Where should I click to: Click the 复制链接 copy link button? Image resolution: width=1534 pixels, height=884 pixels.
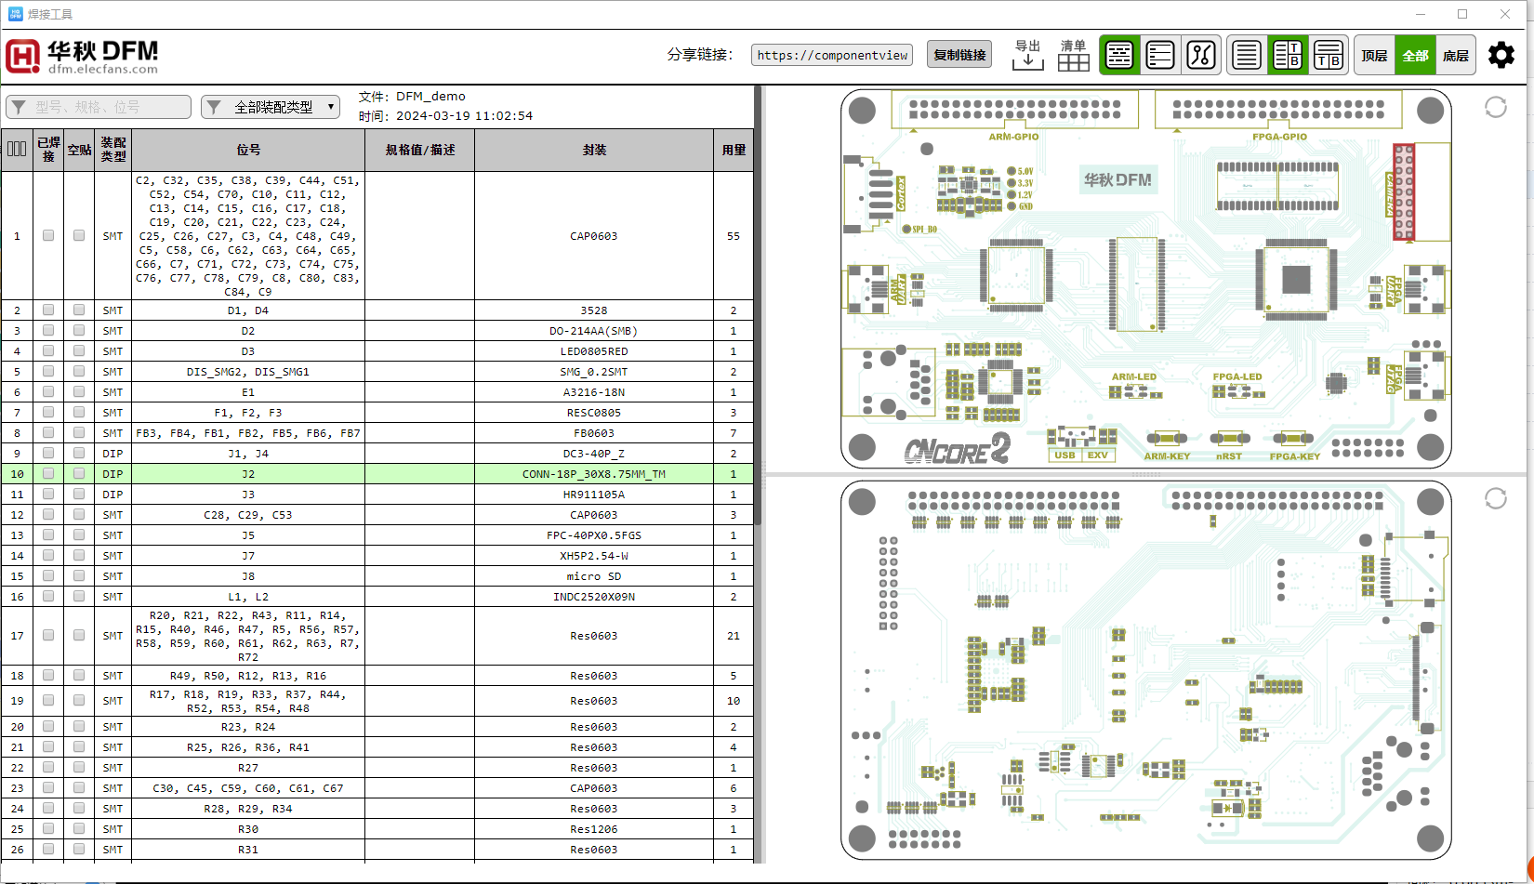pos(959,55)
